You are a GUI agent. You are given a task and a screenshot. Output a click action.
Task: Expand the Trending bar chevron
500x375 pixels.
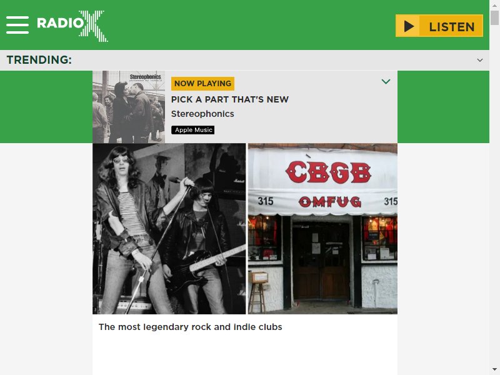click(x=479, y=60)
